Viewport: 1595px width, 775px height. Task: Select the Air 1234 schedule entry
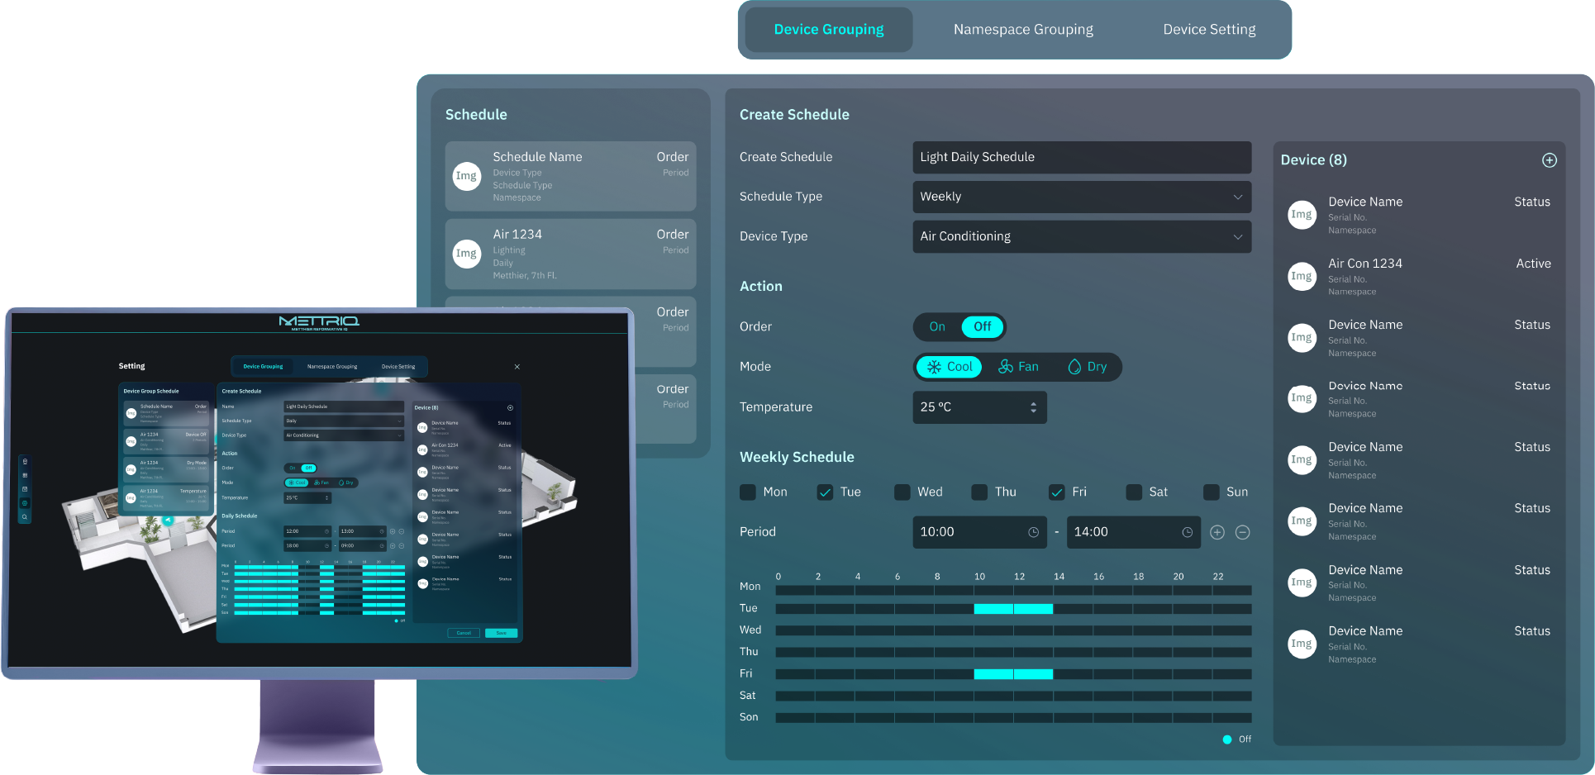(x=570, y=254)
